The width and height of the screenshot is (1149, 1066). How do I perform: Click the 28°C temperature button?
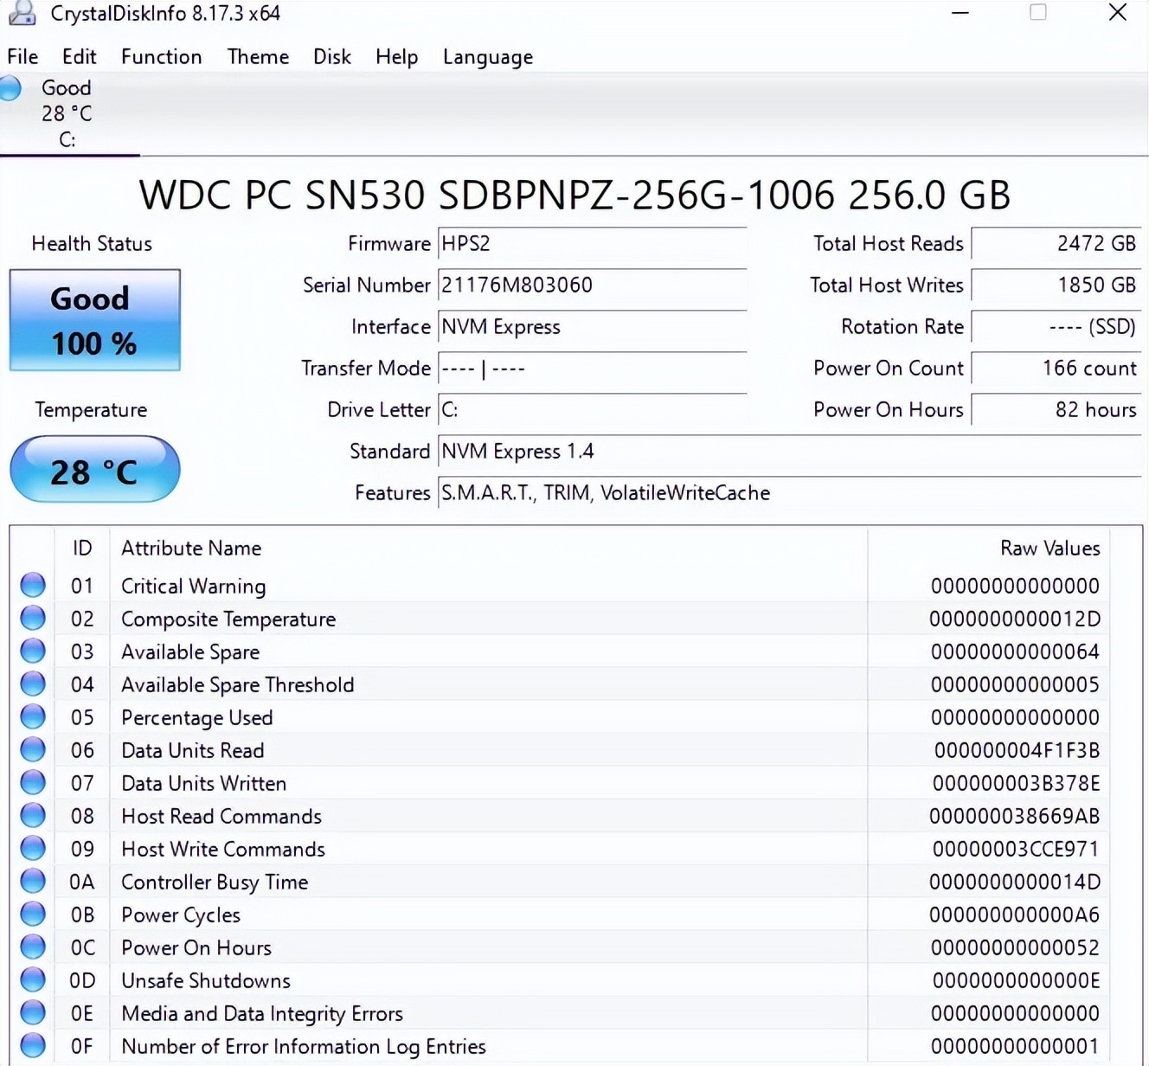[x=93, y=470]
